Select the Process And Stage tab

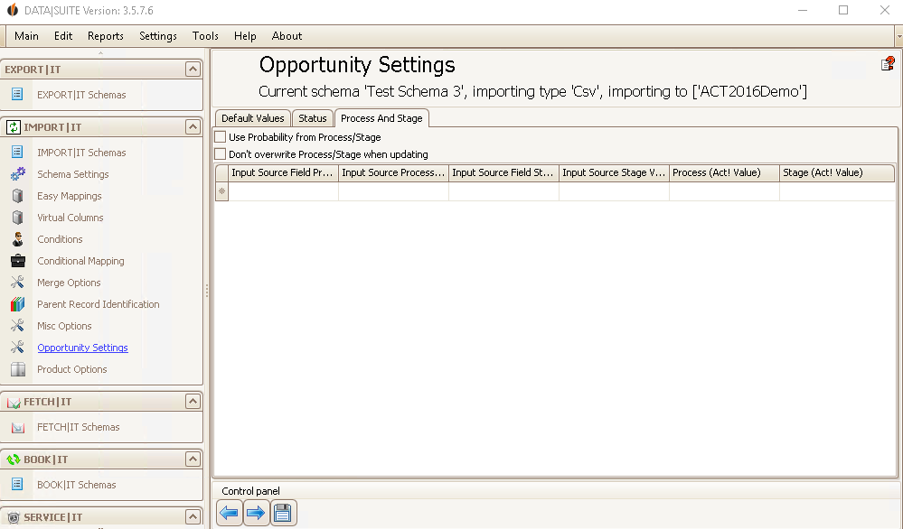point(381,118)
